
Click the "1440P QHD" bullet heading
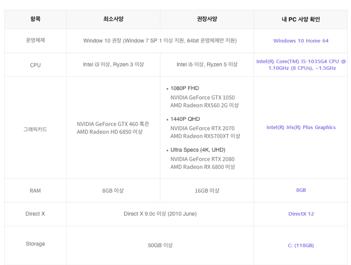[185, 119]
